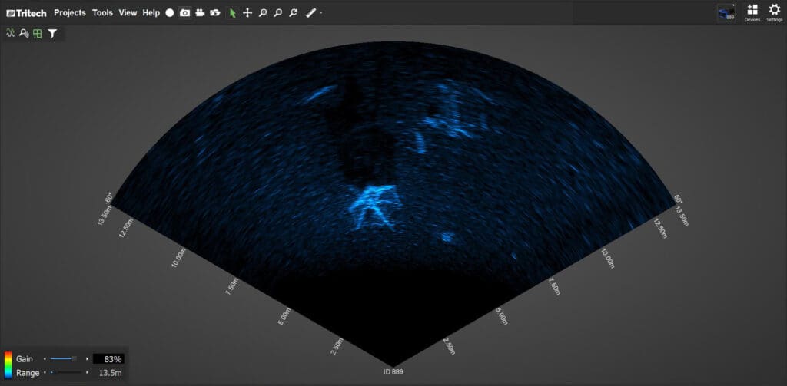Open Settings with the gear button
Screen dimensions: 787x386
774,12
